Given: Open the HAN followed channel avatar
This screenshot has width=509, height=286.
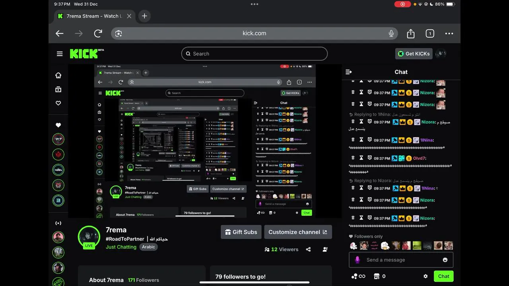Looking at the screenshot, I should click(x=58, y=170).
